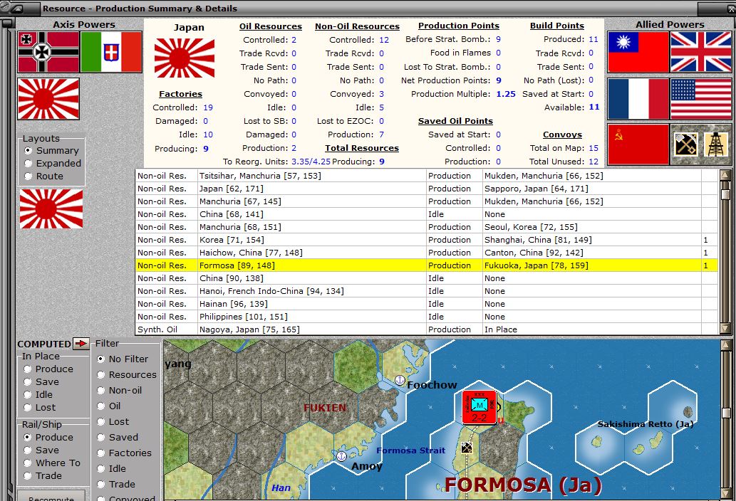Select the Soviet flag in Allied Powers panel

tap(638, 144)
